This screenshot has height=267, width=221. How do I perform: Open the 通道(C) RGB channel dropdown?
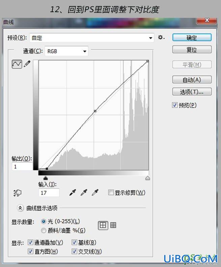[66, 51]
